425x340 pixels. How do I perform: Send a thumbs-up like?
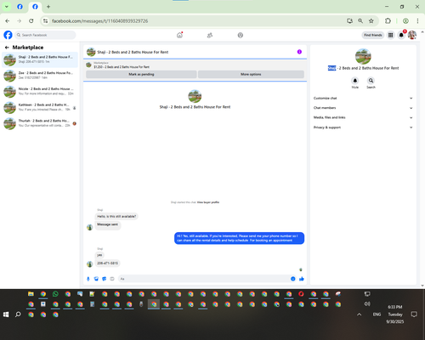click(x=302, y=279)
